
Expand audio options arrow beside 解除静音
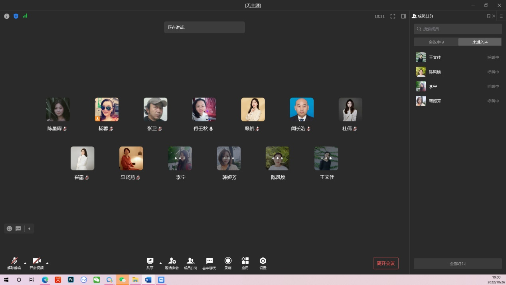[x=25, y=263]
